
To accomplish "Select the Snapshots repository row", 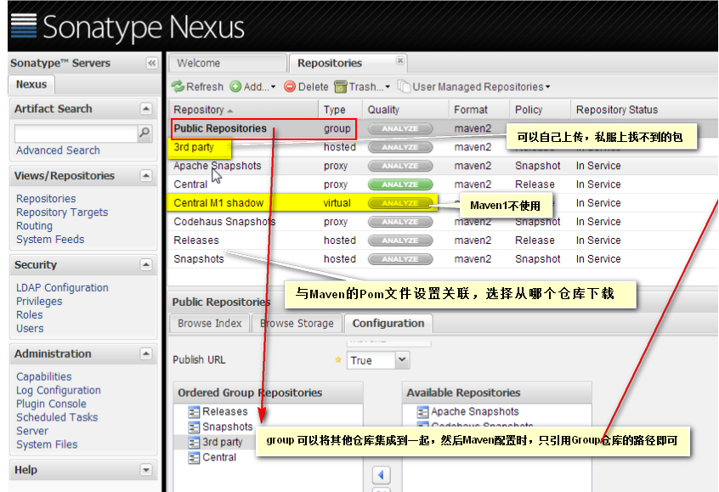I will point(443,258).
